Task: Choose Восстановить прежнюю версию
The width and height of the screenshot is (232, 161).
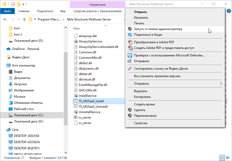Action: click(175, 76)
